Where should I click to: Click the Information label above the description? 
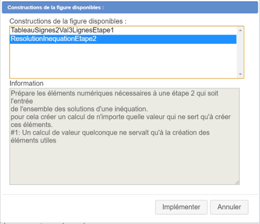[27, 83]
